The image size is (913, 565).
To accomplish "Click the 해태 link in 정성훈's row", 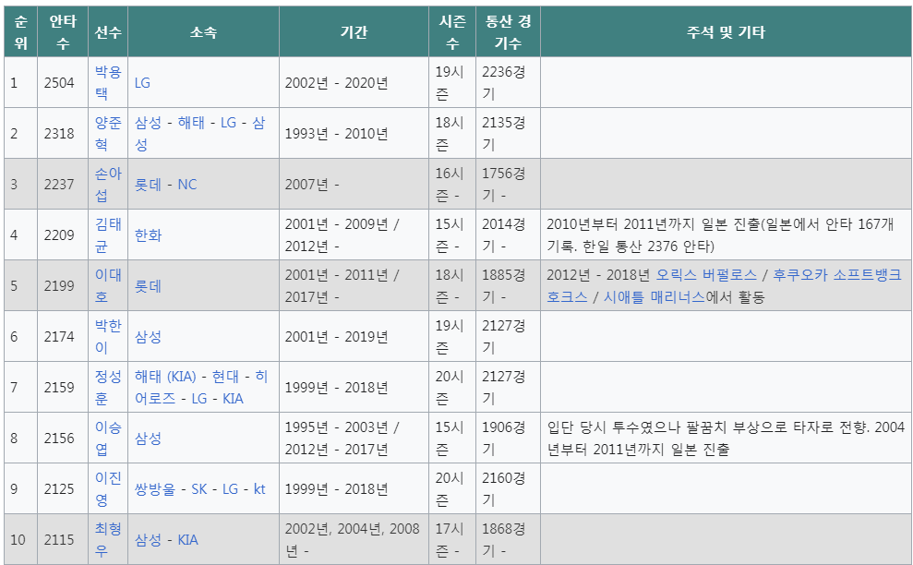I will pyautogui.click(x=165, y=377).
